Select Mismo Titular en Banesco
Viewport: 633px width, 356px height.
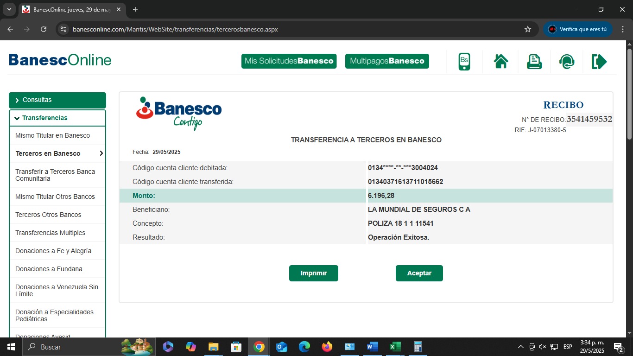click(52, 135)
